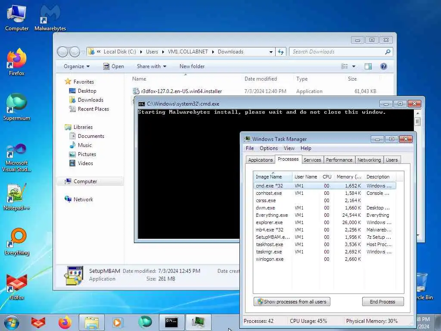
Task: Open Task Manager File menu
Action: (x=250, y=148)
